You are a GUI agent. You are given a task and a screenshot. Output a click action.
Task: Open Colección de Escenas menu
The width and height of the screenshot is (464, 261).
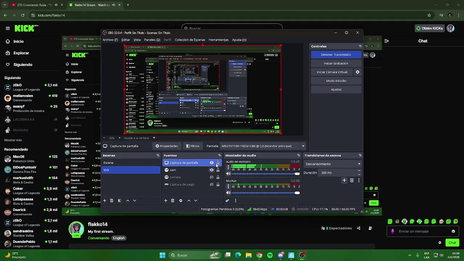tap(190, 40)
